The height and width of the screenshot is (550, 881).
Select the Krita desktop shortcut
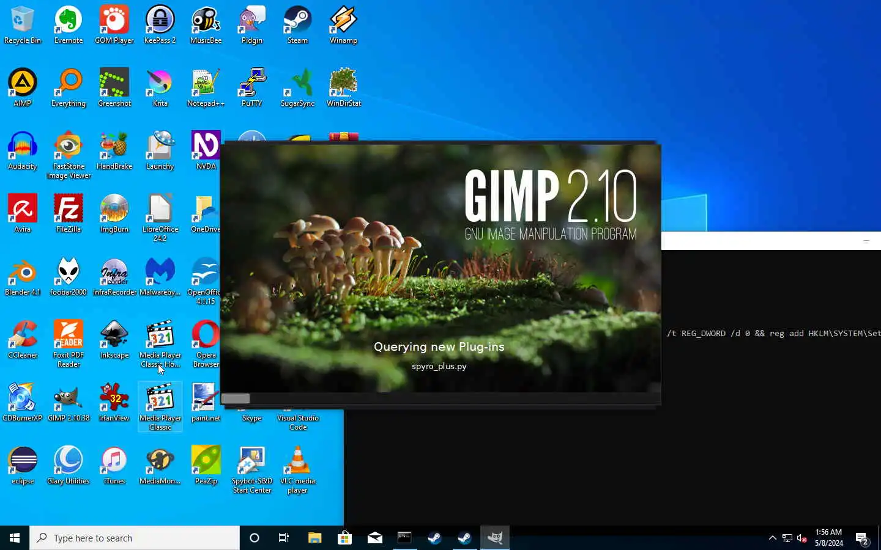click(x=160, y=88)
